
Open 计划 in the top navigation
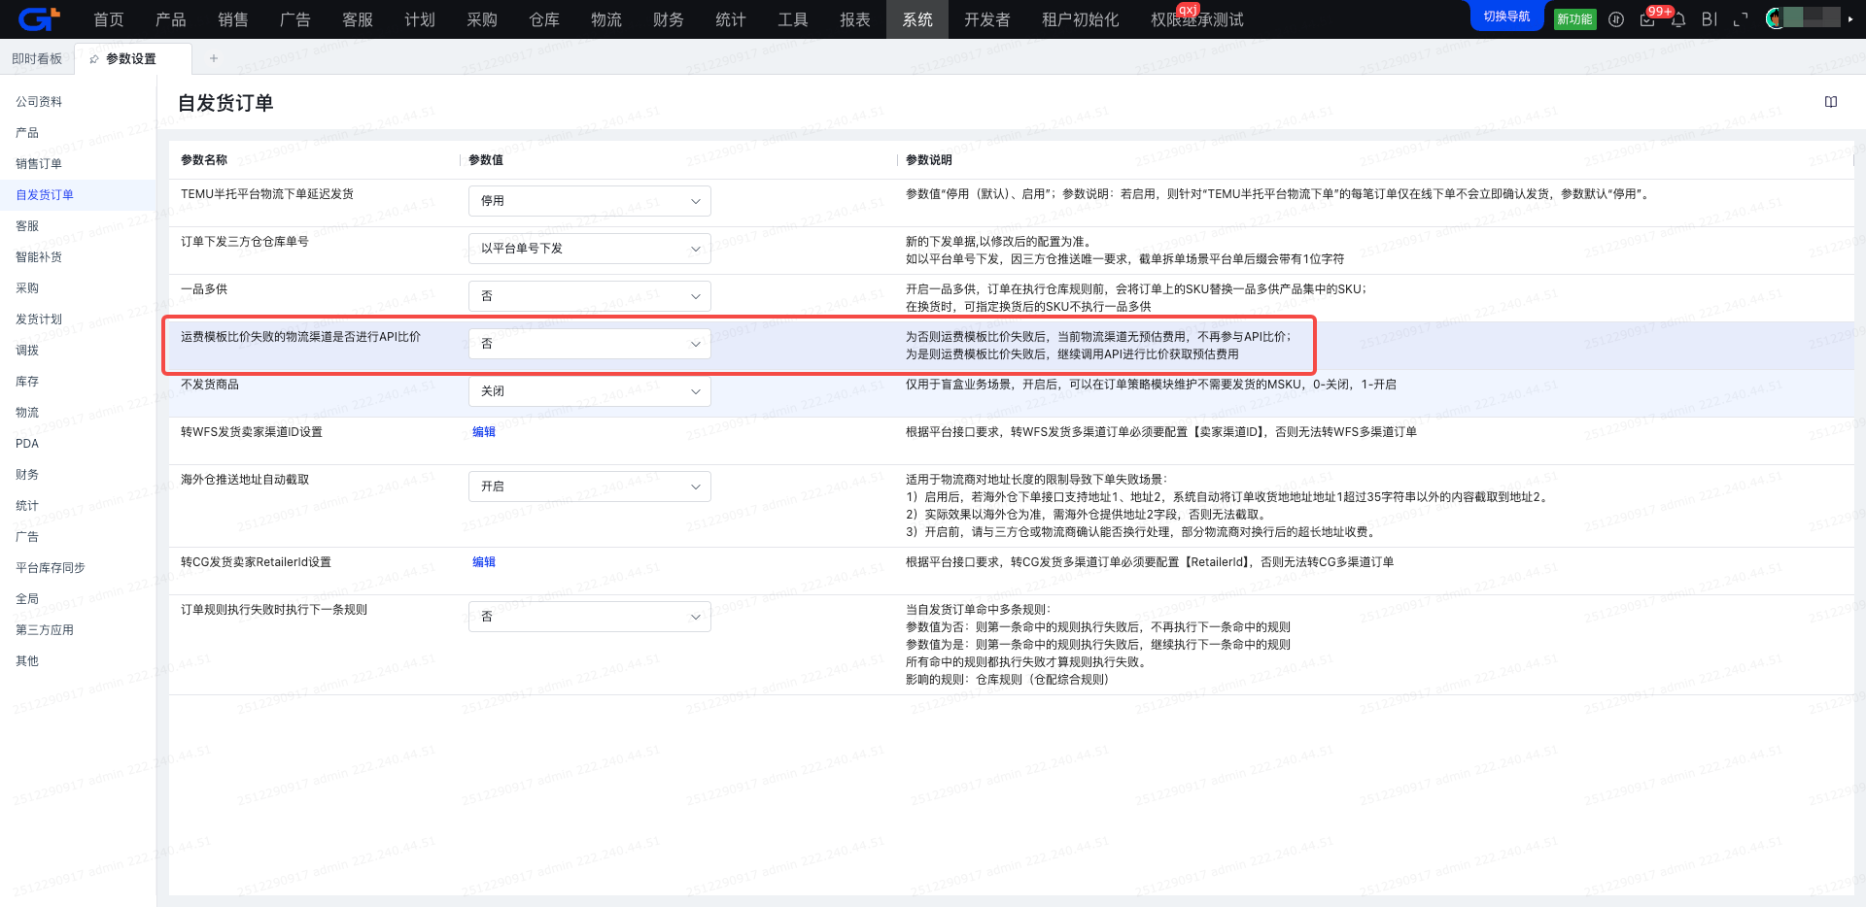[420, 19]
